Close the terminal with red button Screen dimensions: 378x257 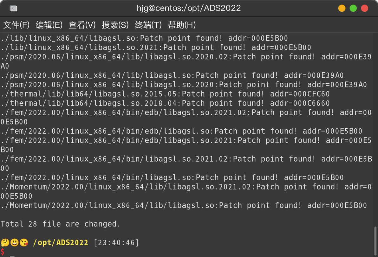click(364, 8)
